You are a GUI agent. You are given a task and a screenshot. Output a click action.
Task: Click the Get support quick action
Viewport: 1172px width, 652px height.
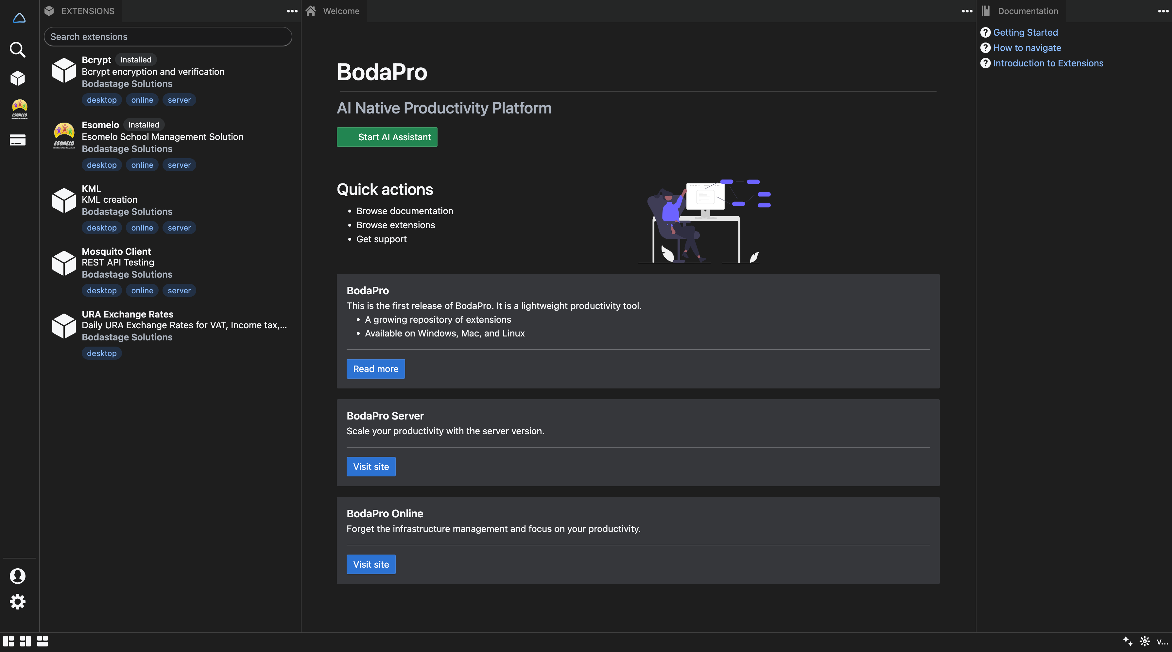381,239
